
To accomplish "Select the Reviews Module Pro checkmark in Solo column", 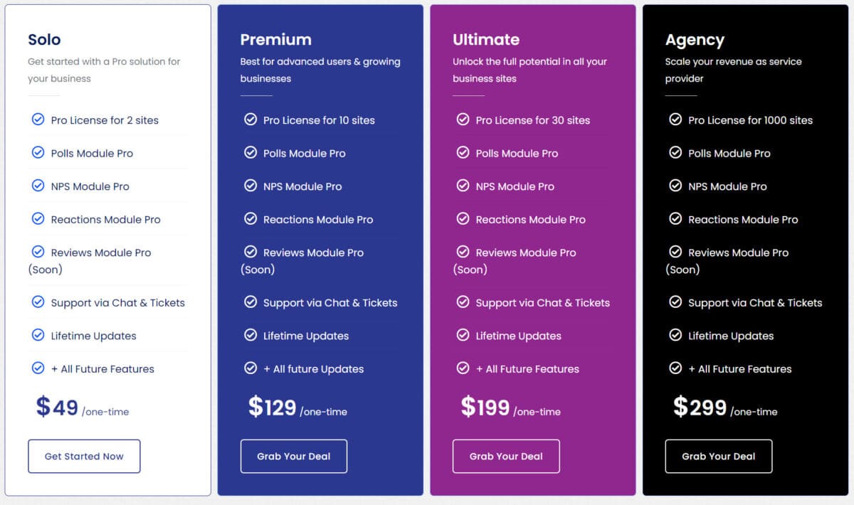I will pos(38,252).
